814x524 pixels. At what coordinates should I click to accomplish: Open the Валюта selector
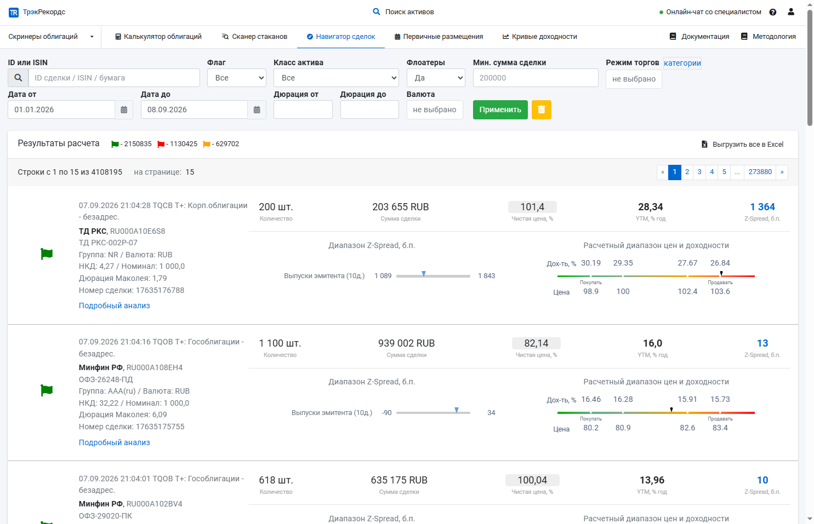point(435,110)
